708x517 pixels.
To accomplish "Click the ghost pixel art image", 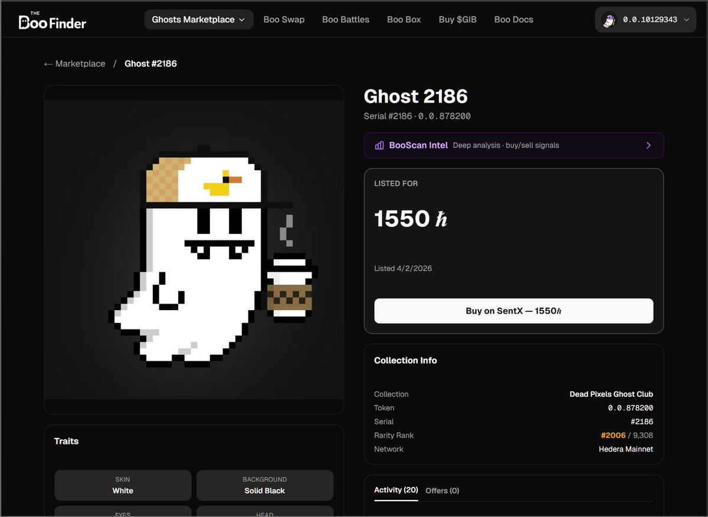I will (x=194, y=249).
